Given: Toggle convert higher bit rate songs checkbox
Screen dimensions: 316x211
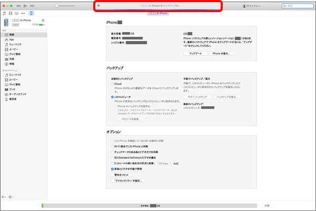Looking at the screenshot, I should click(x=112, y=163).
